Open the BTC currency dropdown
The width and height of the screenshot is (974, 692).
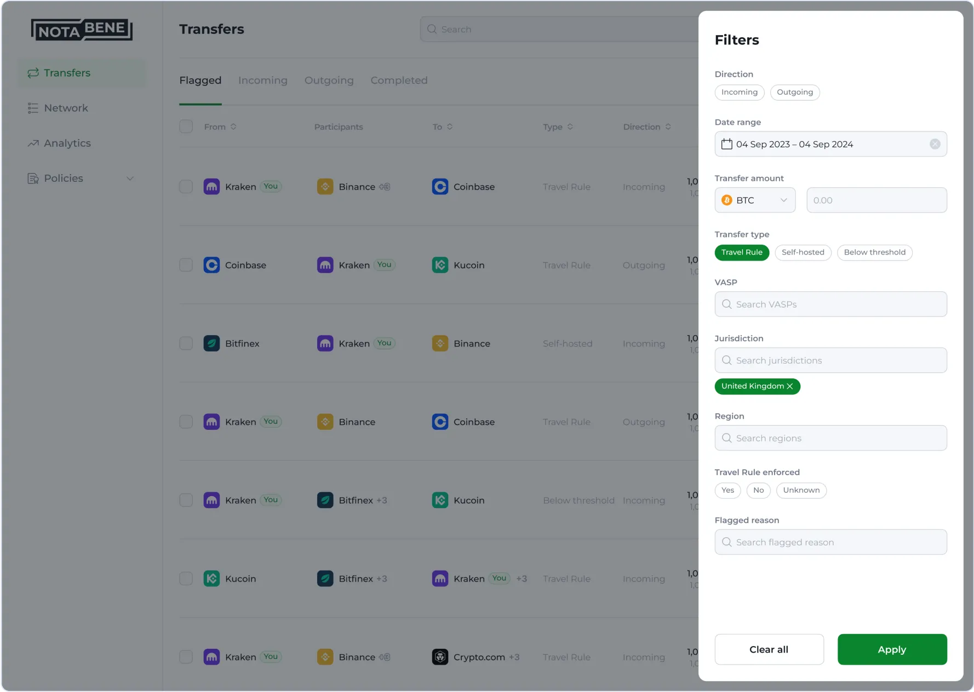tap(755, 200)
